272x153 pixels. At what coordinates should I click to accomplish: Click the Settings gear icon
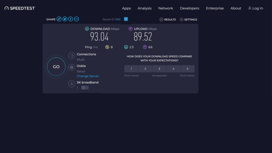click(x=181, y=19)
